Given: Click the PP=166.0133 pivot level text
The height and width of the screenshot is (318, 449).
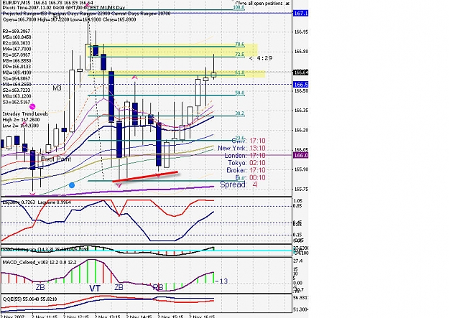Looking at the screenshot, I should point(17,67).
